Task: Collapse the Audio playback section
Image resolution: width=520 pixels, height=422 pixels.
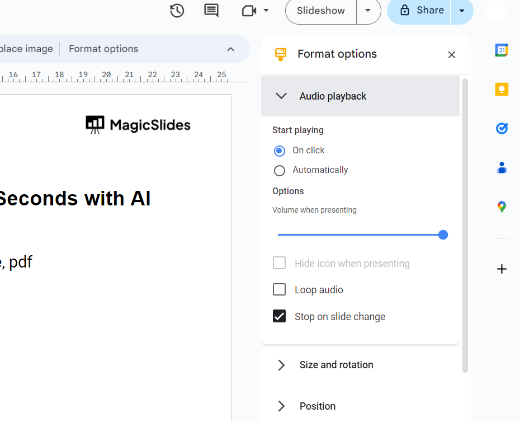Action: click(x=281, y=96)
